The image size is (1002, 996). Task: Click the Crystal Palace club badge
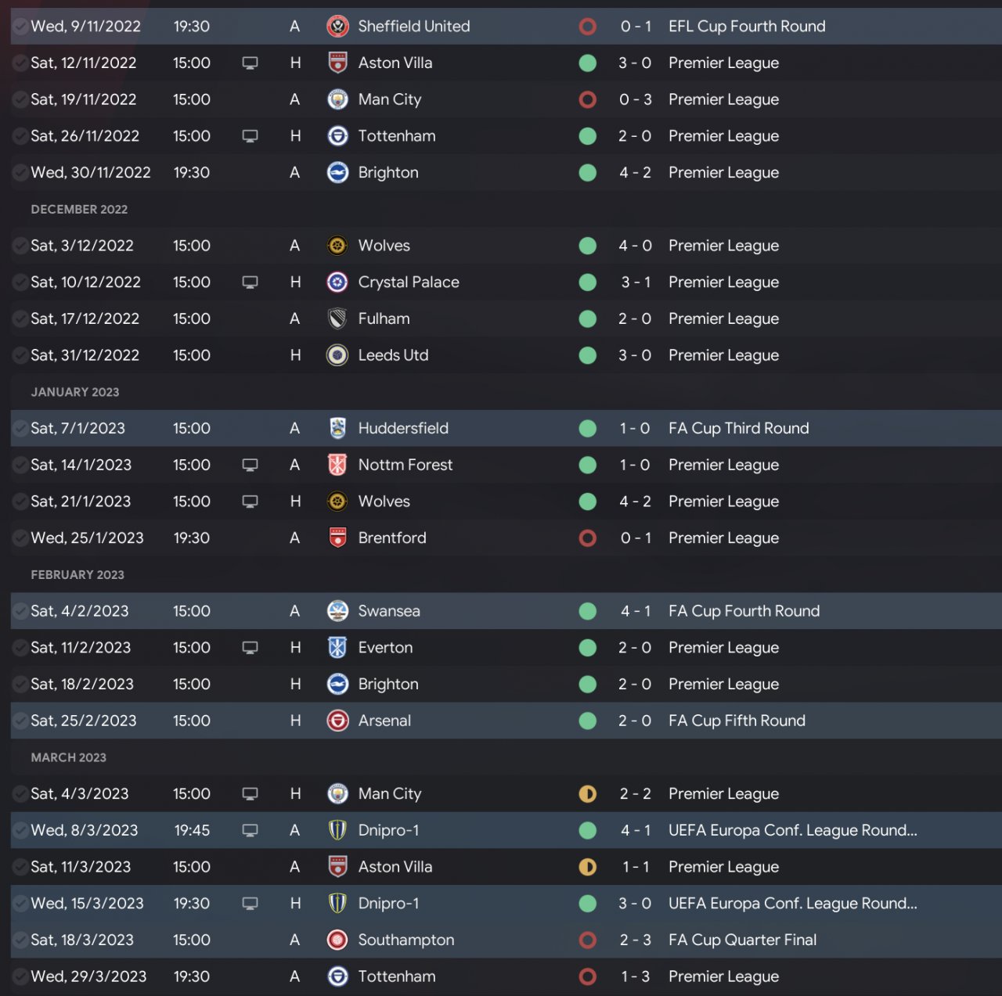tap(337, 282)
